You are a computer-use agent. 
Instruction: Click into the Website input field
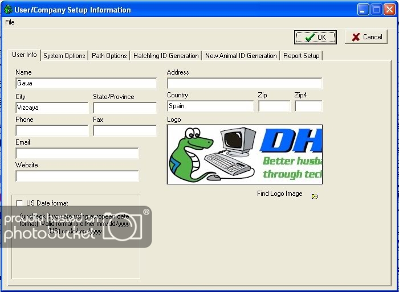(x=76, y=176)
